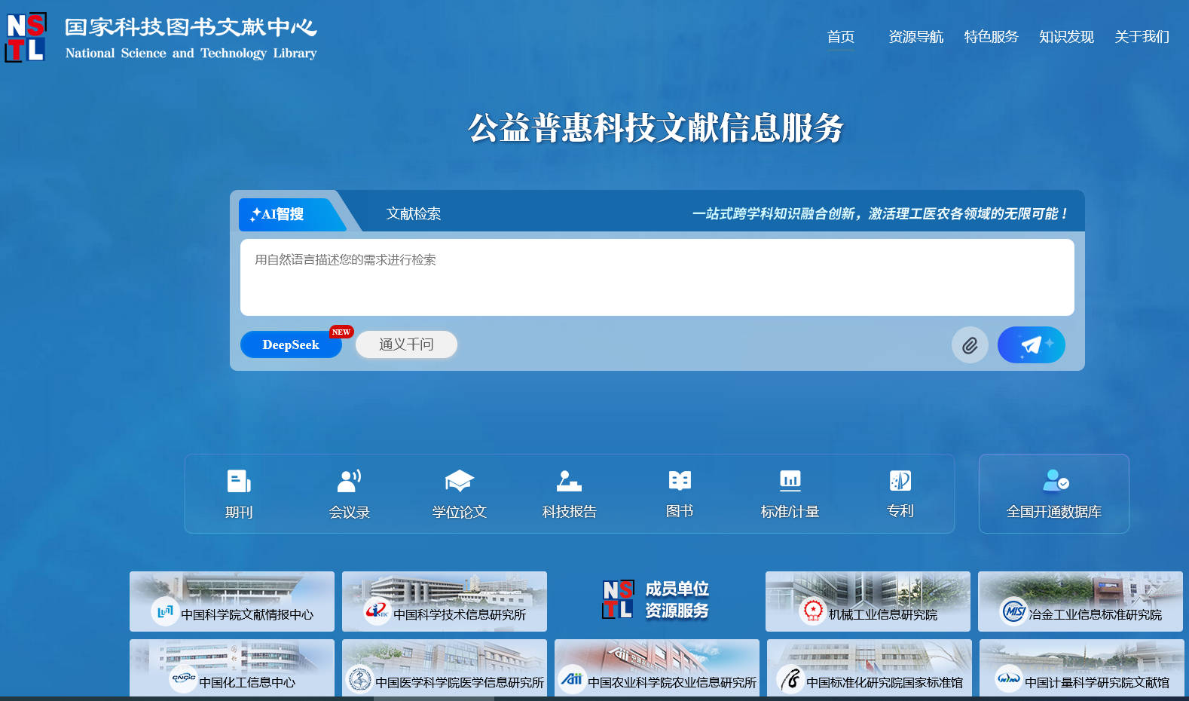Open the 冶金工业信息标准研究院 card
Viewport: 1189px width, 701px height.
[x=1080, y=602]
